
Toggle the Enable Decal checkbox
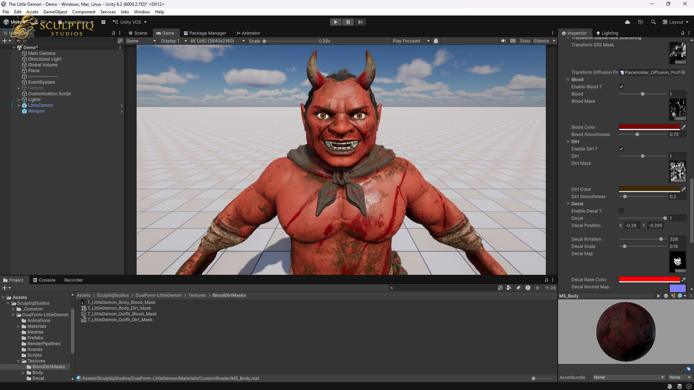click(621, 211)
